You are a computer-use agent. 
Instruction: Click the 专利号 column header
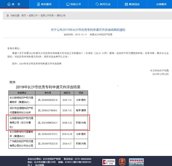[48, 93]
